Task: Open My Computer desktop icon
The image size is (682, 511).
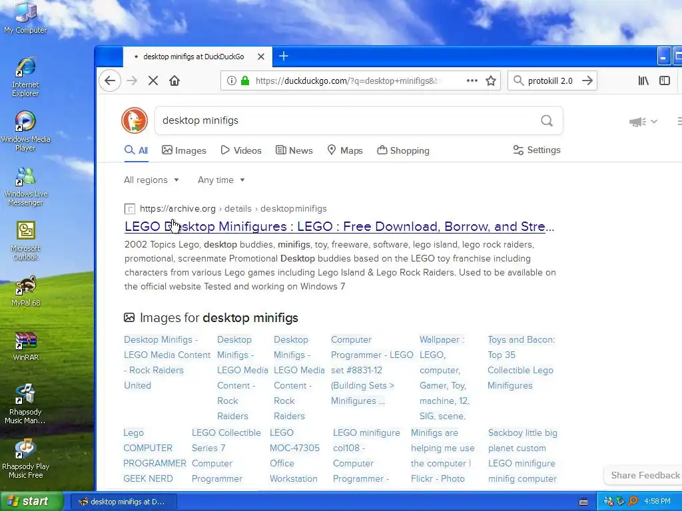Action: 25,17
